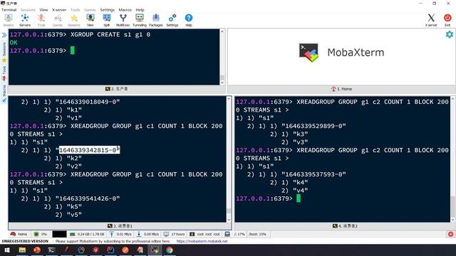
Task: Open the View menu
Action: point(43,9)
